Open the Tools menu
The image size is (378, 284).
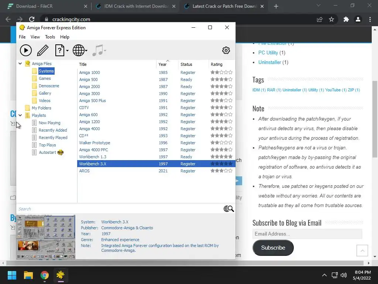point(50,37)
